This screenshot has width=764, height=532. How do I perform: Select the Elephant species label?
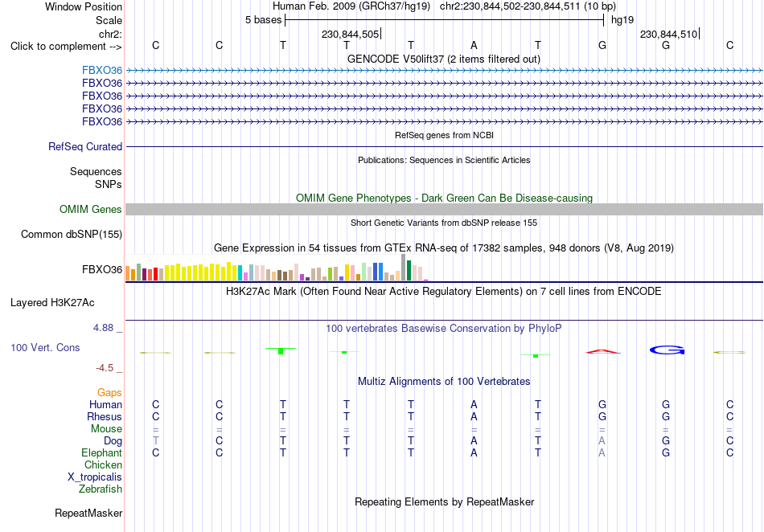point(101,452)
